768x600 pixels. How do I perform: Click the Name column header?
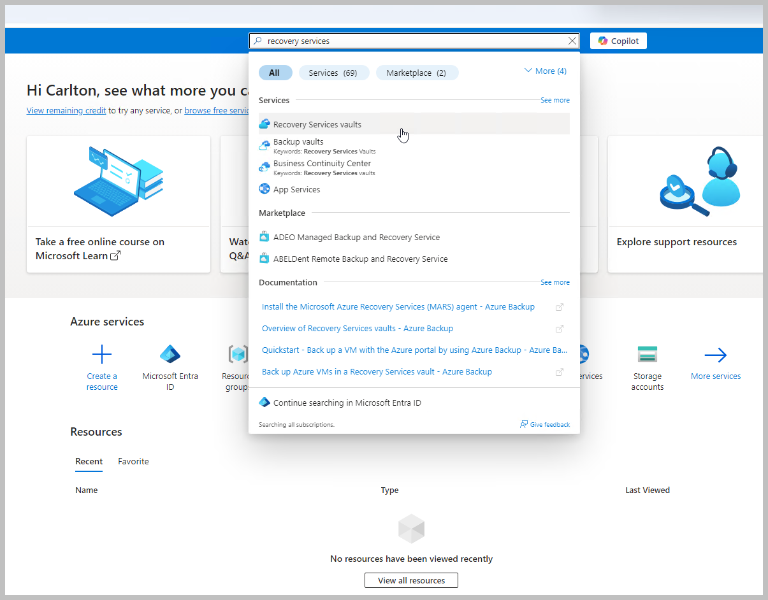click(87, 490)
